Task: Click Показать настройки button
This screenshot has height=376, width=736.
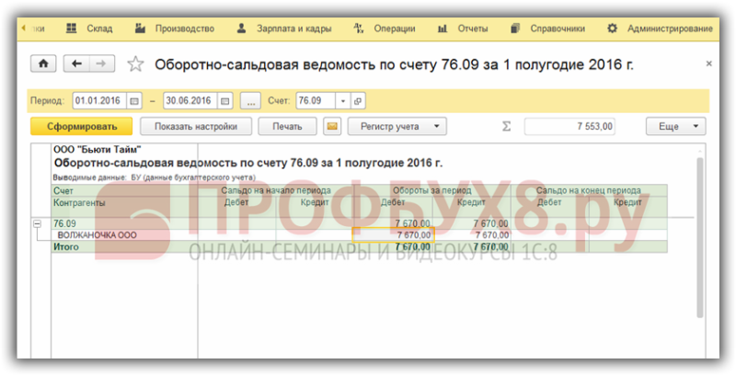Action: (x=196, y=126)
